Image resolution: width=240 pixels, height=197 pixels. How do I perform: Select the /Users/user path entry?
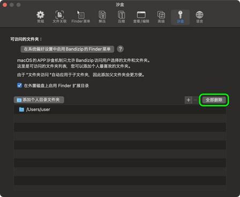[120, 109]
